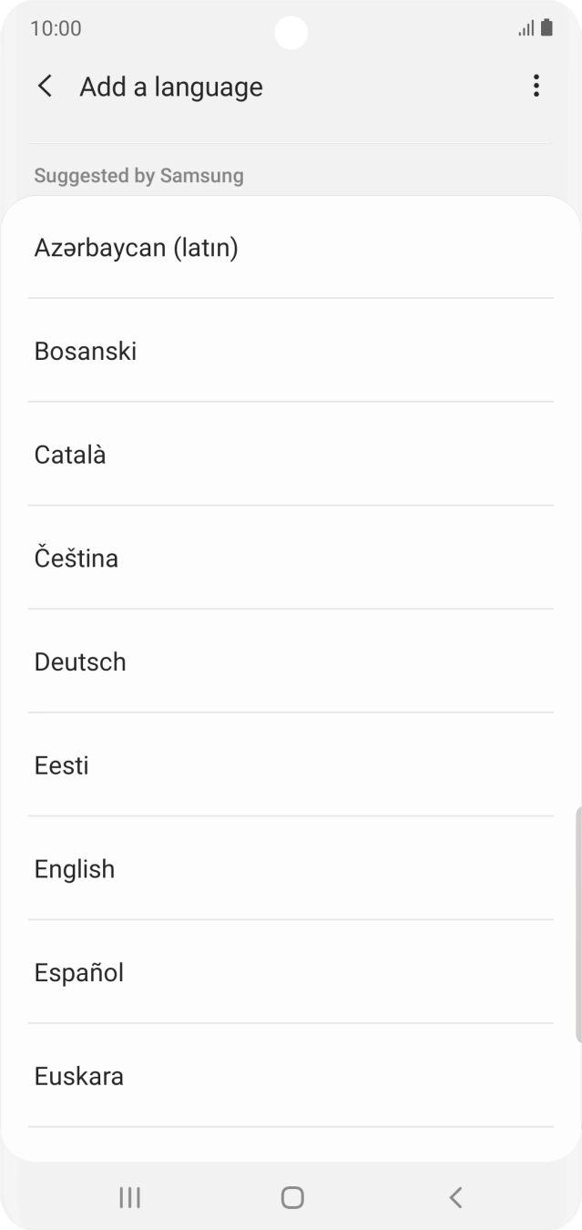582x1230 pixels.
Task: Open the three-dot overflow menu
Action: 536,86
